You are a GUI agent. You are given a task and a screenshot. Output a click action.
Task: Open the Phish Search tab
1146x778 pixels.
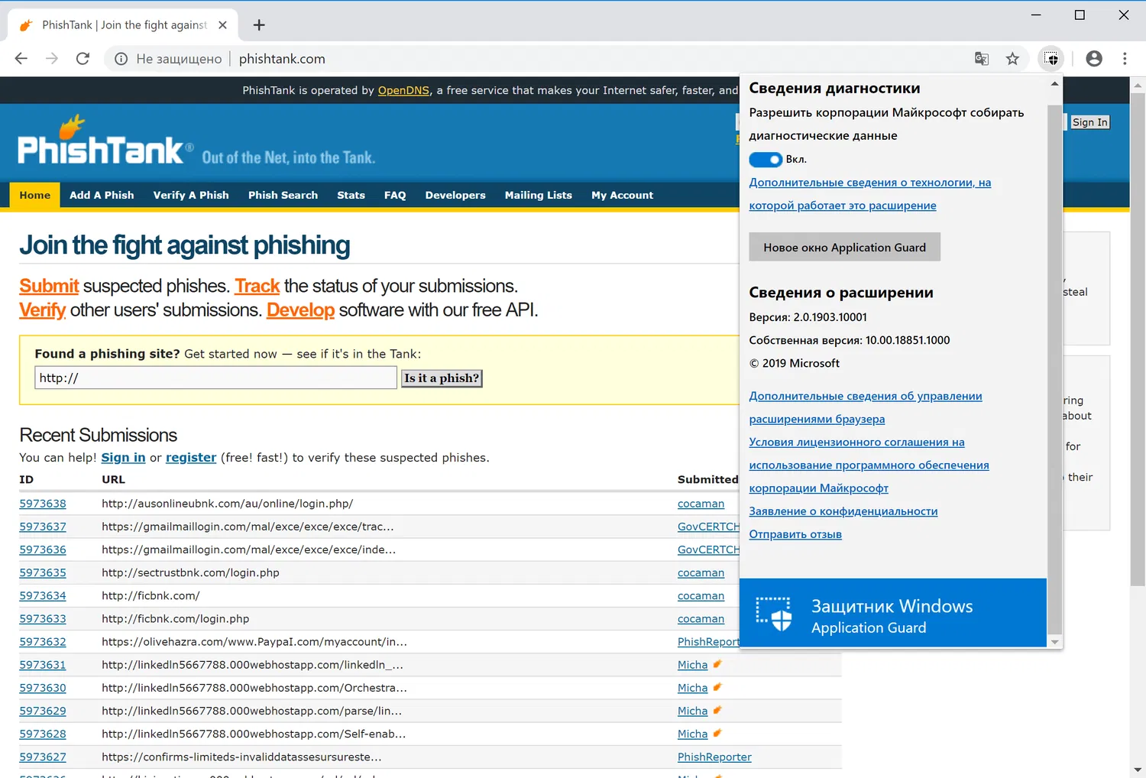coord(283,196)
